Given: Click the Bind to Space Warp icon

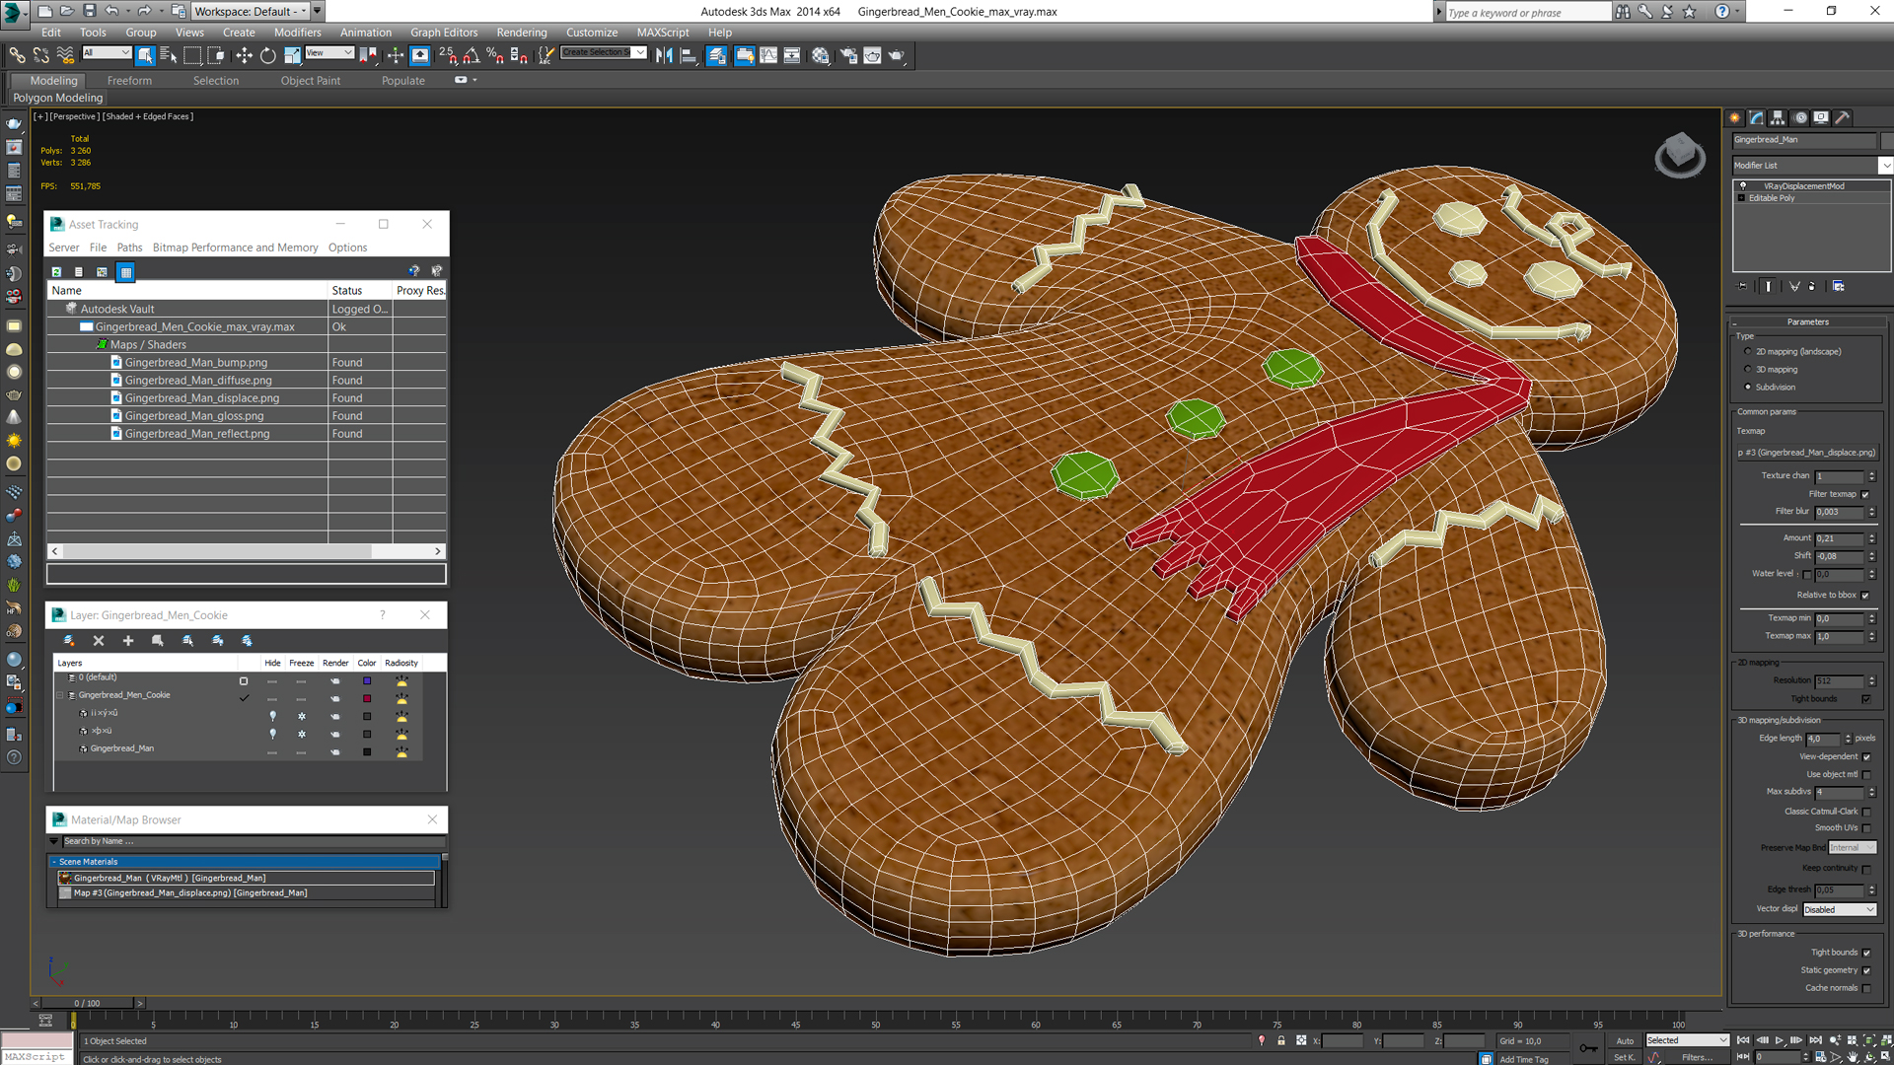Looking at the screenshot, I should tap(65, 55).
